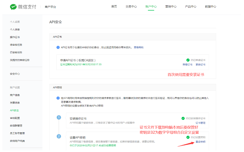Select 待审核任务 in the sidebar

(16, 45)
